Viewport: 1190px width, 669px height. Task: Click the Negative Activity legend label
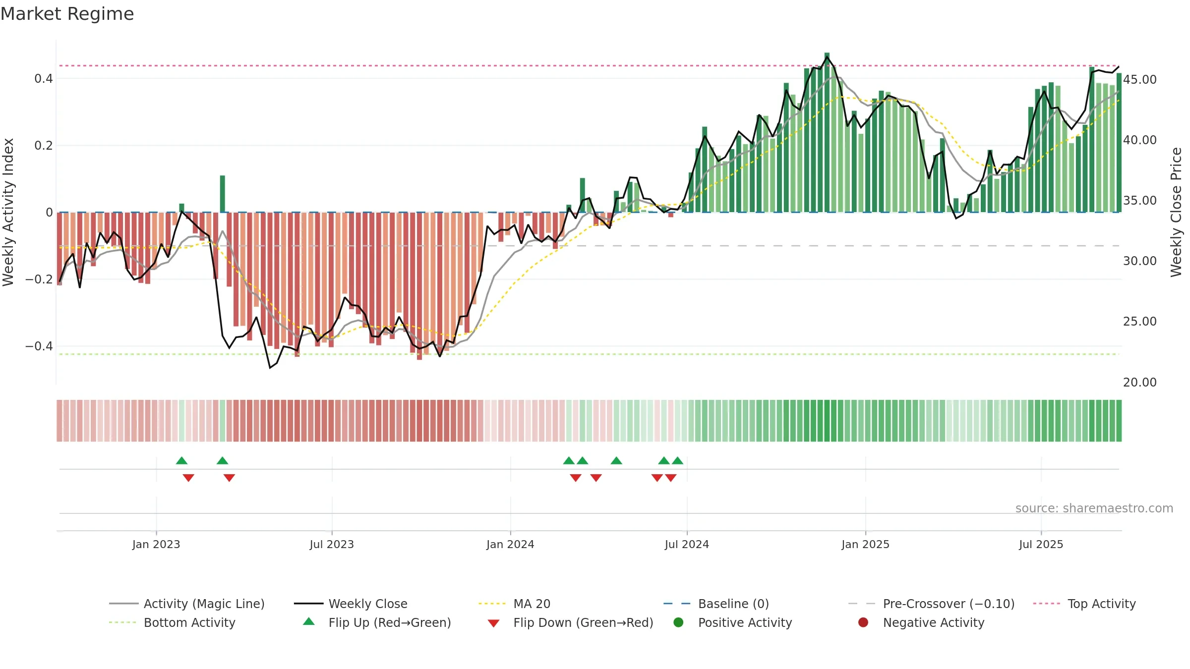pos(934,622)
